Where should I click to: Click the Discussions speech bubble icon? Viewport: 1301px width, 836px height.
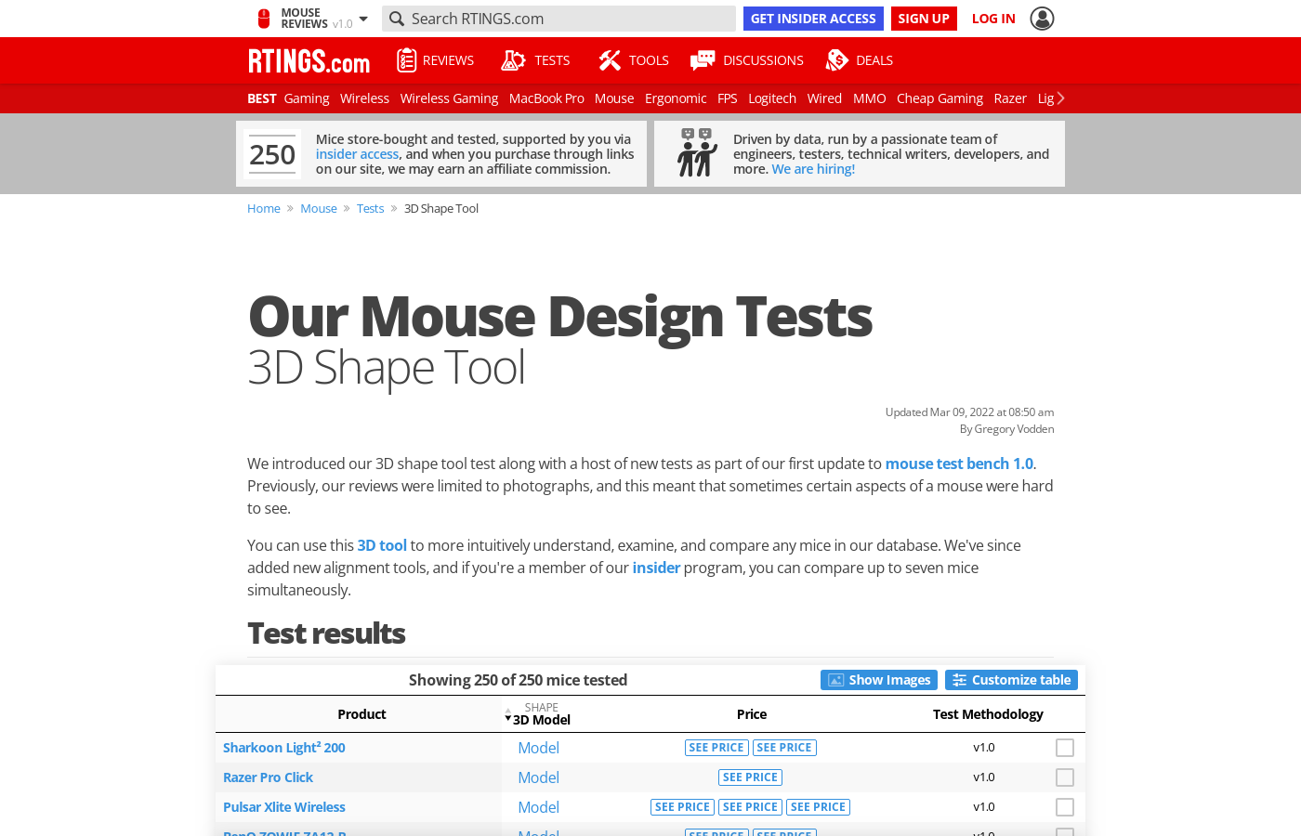click(703, 60)
